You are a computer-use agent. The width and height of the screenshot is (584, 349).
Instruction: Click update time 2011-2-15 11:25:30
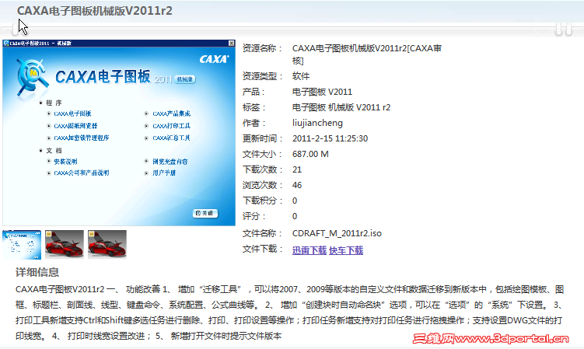330,138
